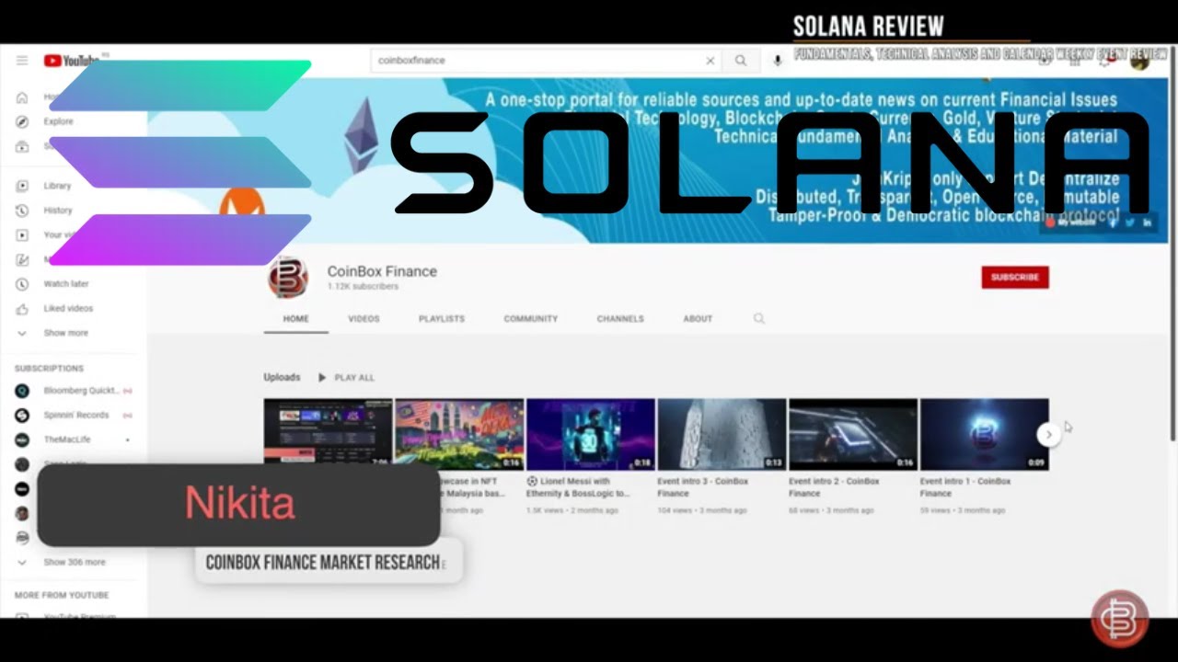Open the channel's Twitter banner link
1178x662 pixels.
(x=1130, y=223)
